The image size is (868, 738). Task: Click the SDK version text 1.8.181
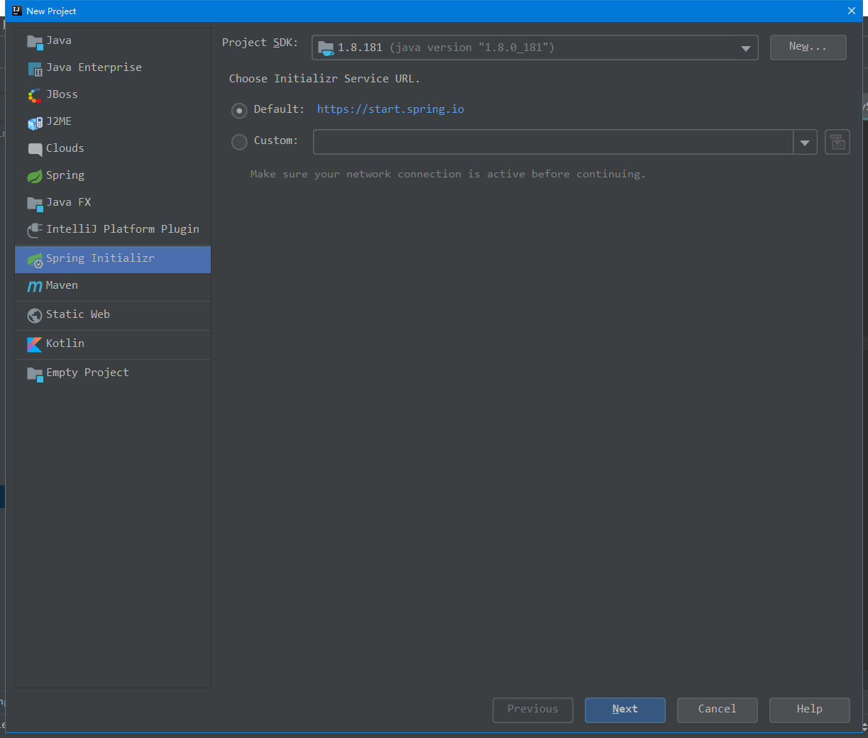[x=360, y=48]
